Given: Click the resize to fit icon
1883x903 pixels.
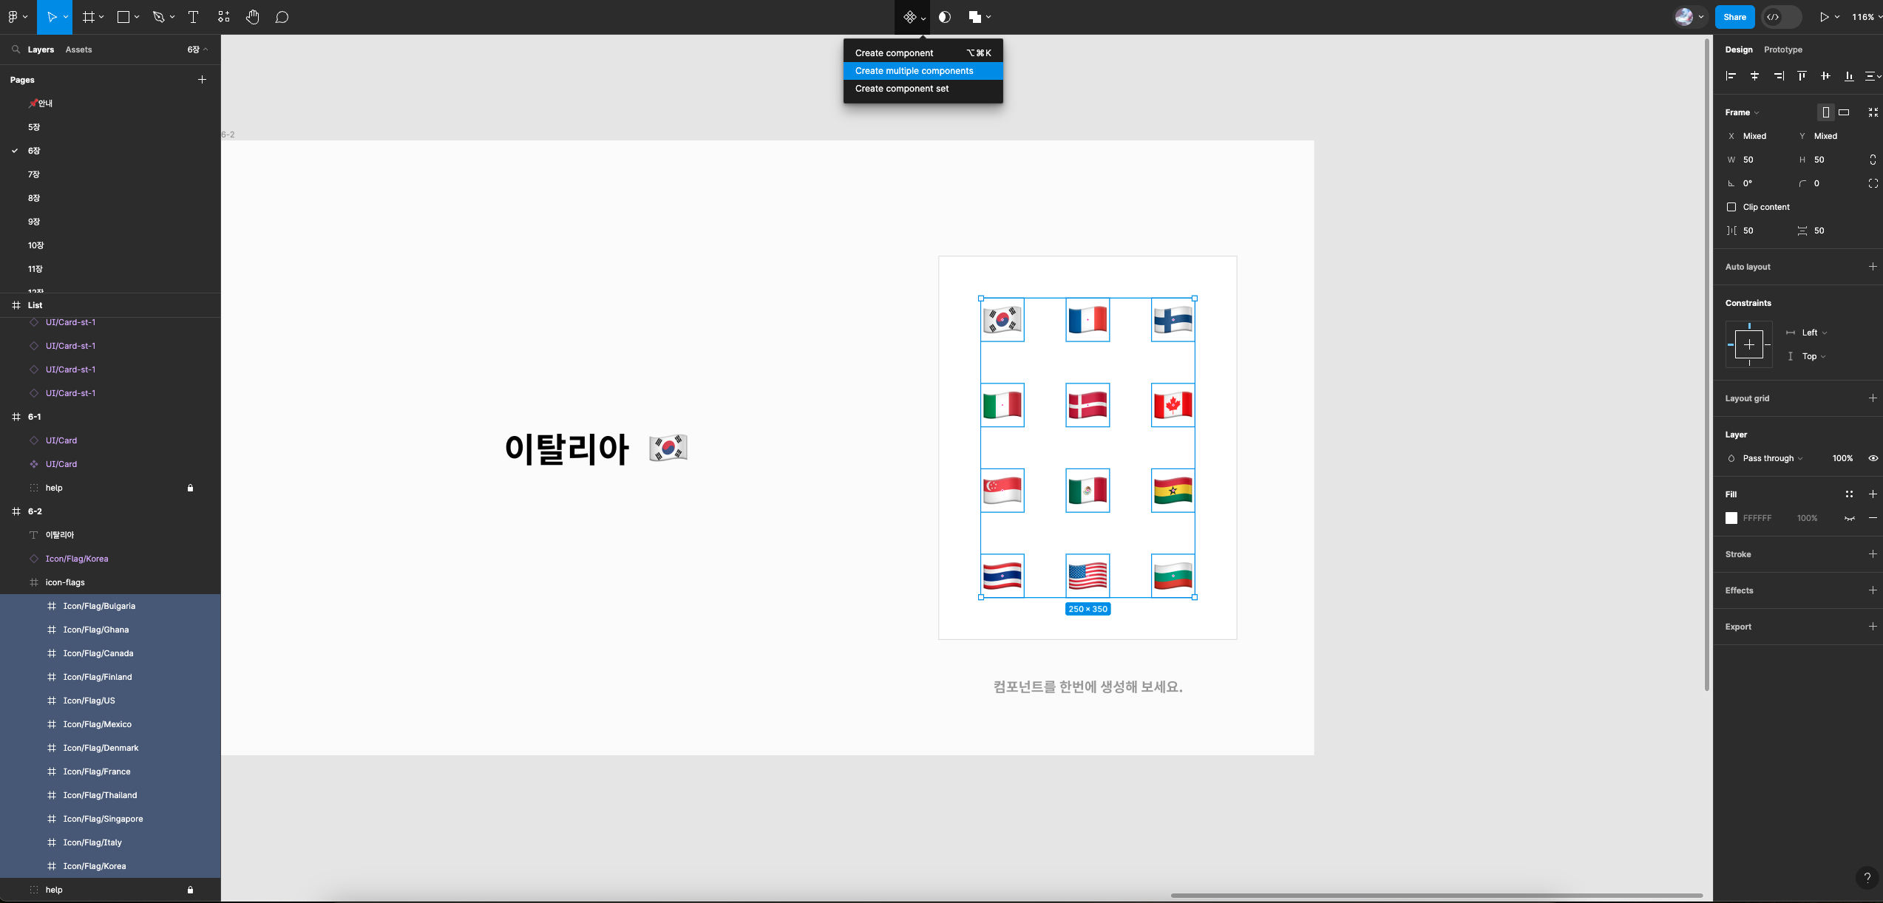Looking at the screenshot, I should [x=1873, y=112].
